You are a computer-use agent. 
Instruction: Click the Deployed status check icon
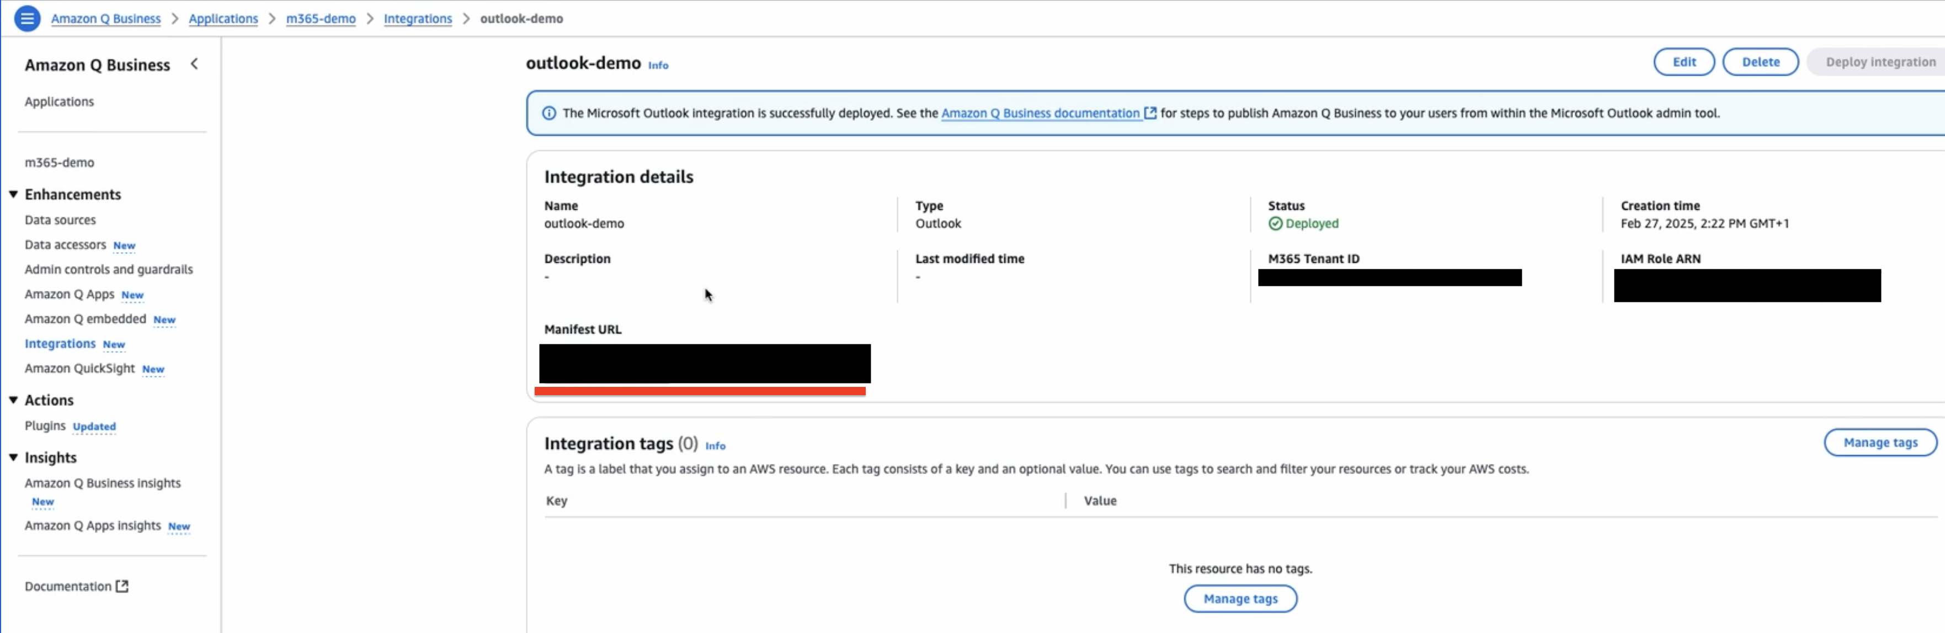(x=1275, y=224)
